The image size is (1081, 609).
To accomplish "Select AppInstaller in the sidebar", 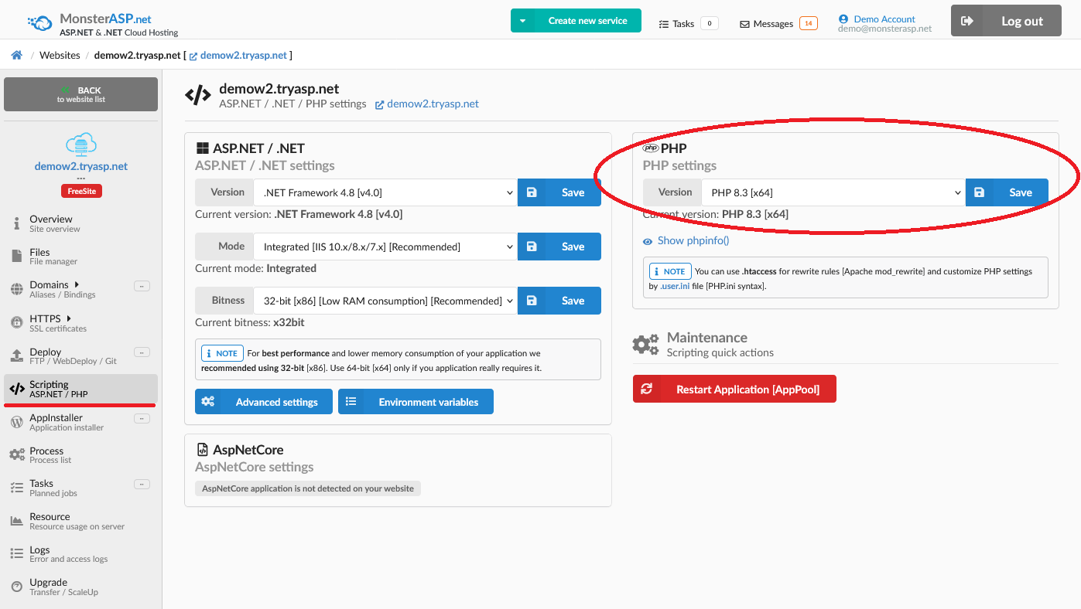I will coord(56,422).
